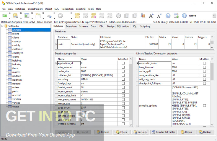Click the Connection properties vertical scrollbar
The image size is (217, 141).
point(212,92)
